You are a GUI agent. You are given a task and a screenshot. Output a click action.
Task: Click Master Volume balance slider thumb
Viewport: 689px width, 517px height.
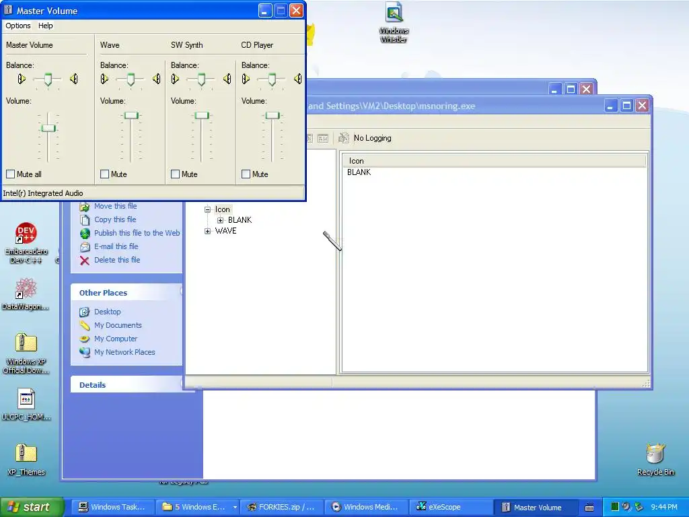pos(48,79)
